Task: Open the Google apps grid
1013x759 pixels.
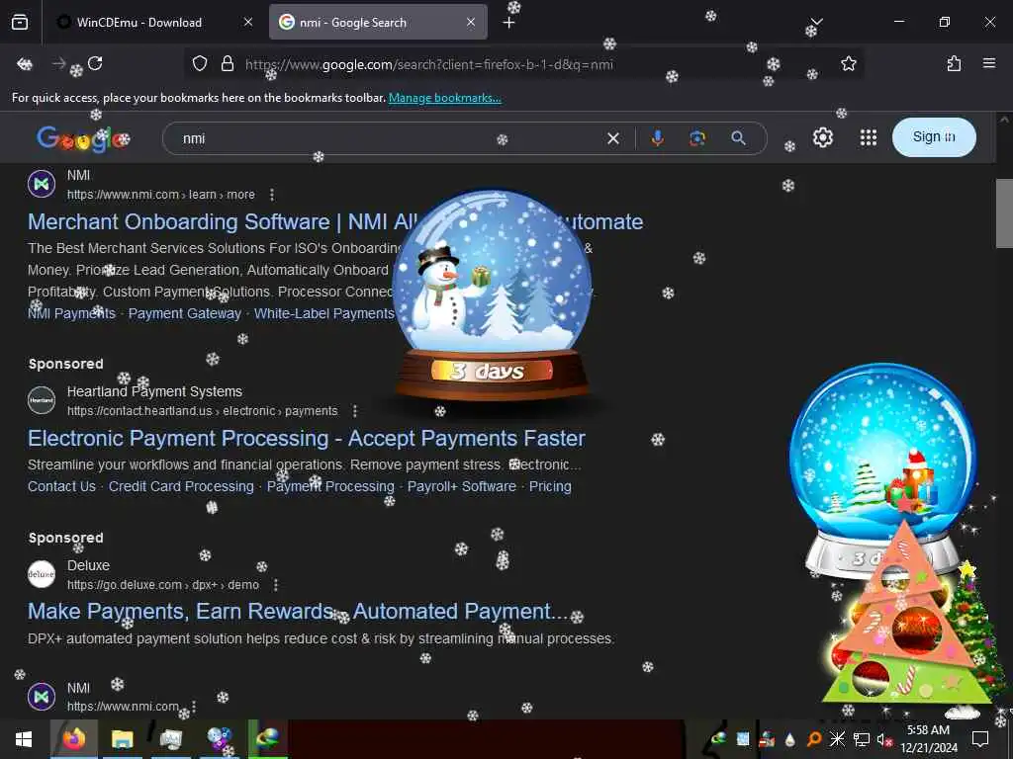Action: pyautogui.click(x=869, y=137)
